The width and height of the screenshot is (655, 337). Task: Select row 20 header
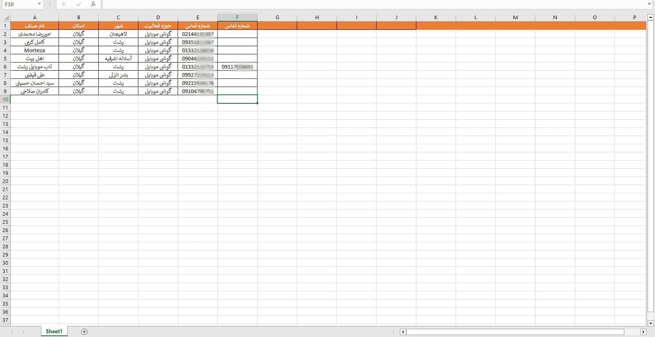click(5, 181)
